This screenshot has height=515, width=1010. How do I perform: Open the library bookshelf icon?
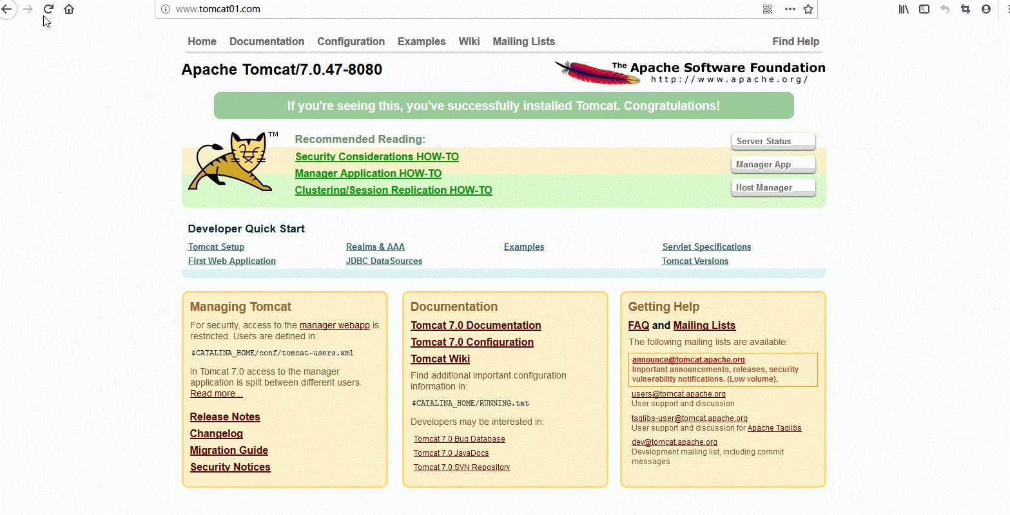904,9
